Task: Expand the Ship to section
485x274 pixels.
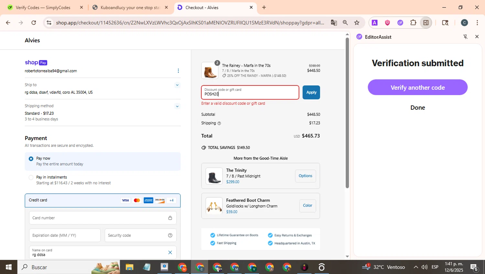Action: tap(177, 85)
